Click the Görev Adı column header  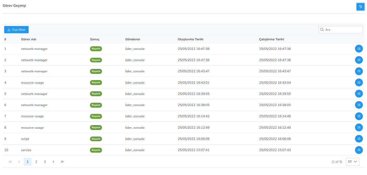(28, 39)
